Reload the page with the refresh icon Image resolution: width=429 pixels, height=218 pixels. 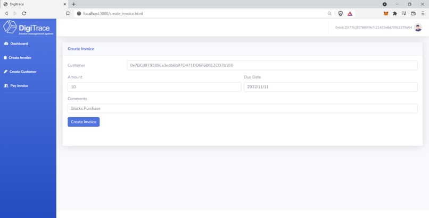point(24,13)
